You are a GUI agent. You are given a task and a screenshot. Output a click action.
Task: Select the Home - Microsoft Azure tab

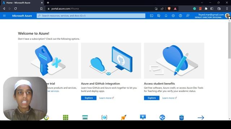(22, 3)
